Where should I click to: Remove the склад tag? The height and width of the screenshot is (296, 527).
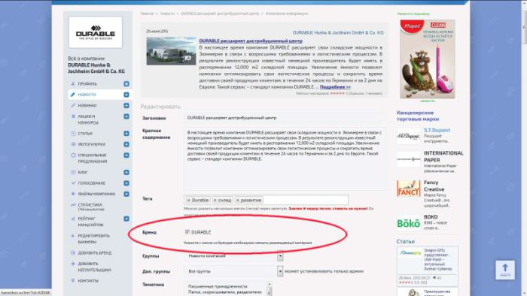215,200
